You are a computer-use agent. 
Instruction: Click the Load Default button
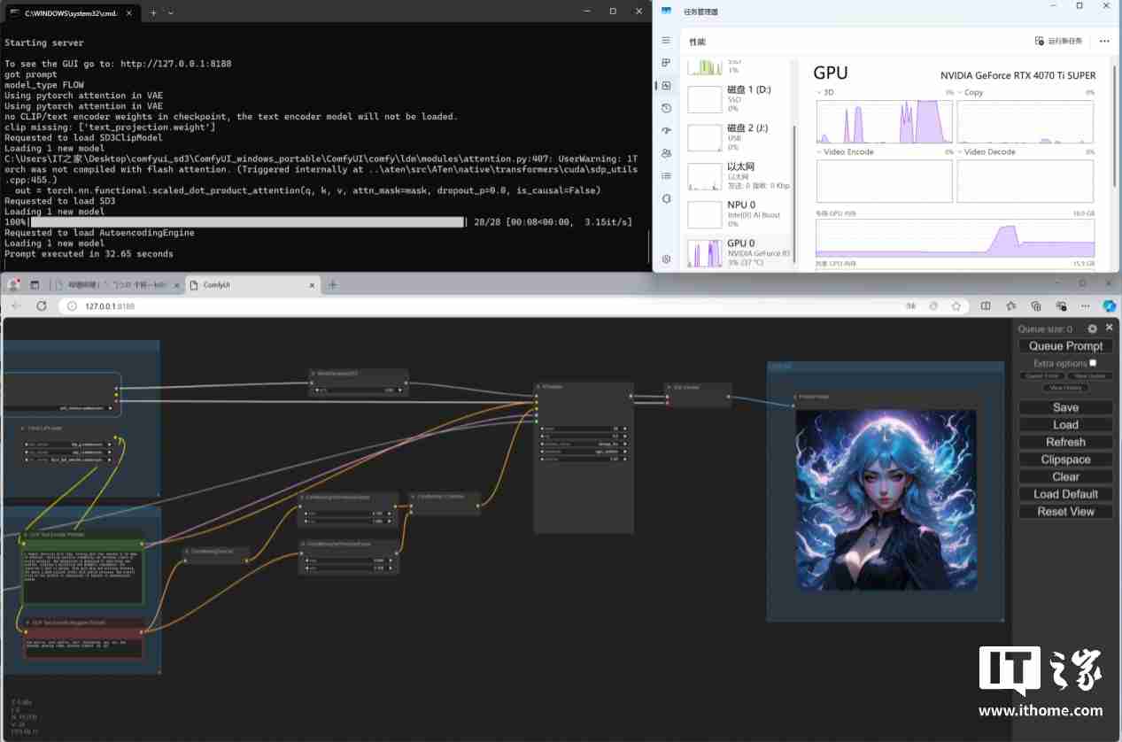(x=1065, y=494)
